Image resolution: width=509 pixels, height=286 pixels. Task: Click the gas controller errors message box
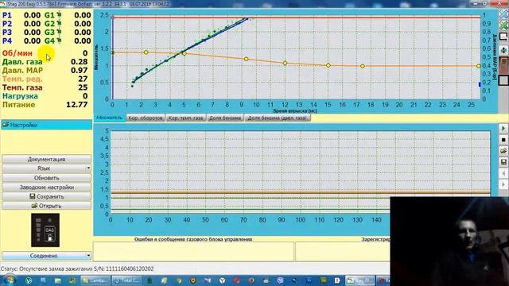(193, 251)
